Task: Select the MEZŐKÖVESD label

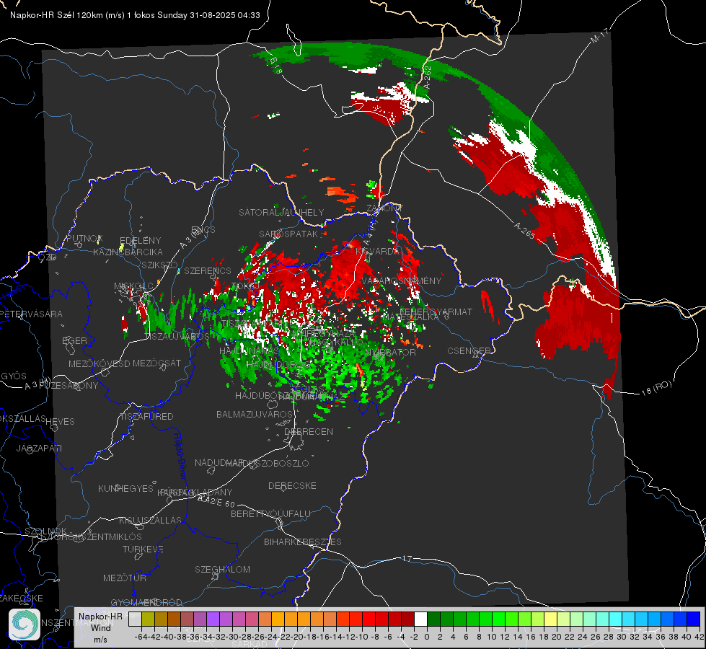Action: pyautogui.click(x=99, y=363)
